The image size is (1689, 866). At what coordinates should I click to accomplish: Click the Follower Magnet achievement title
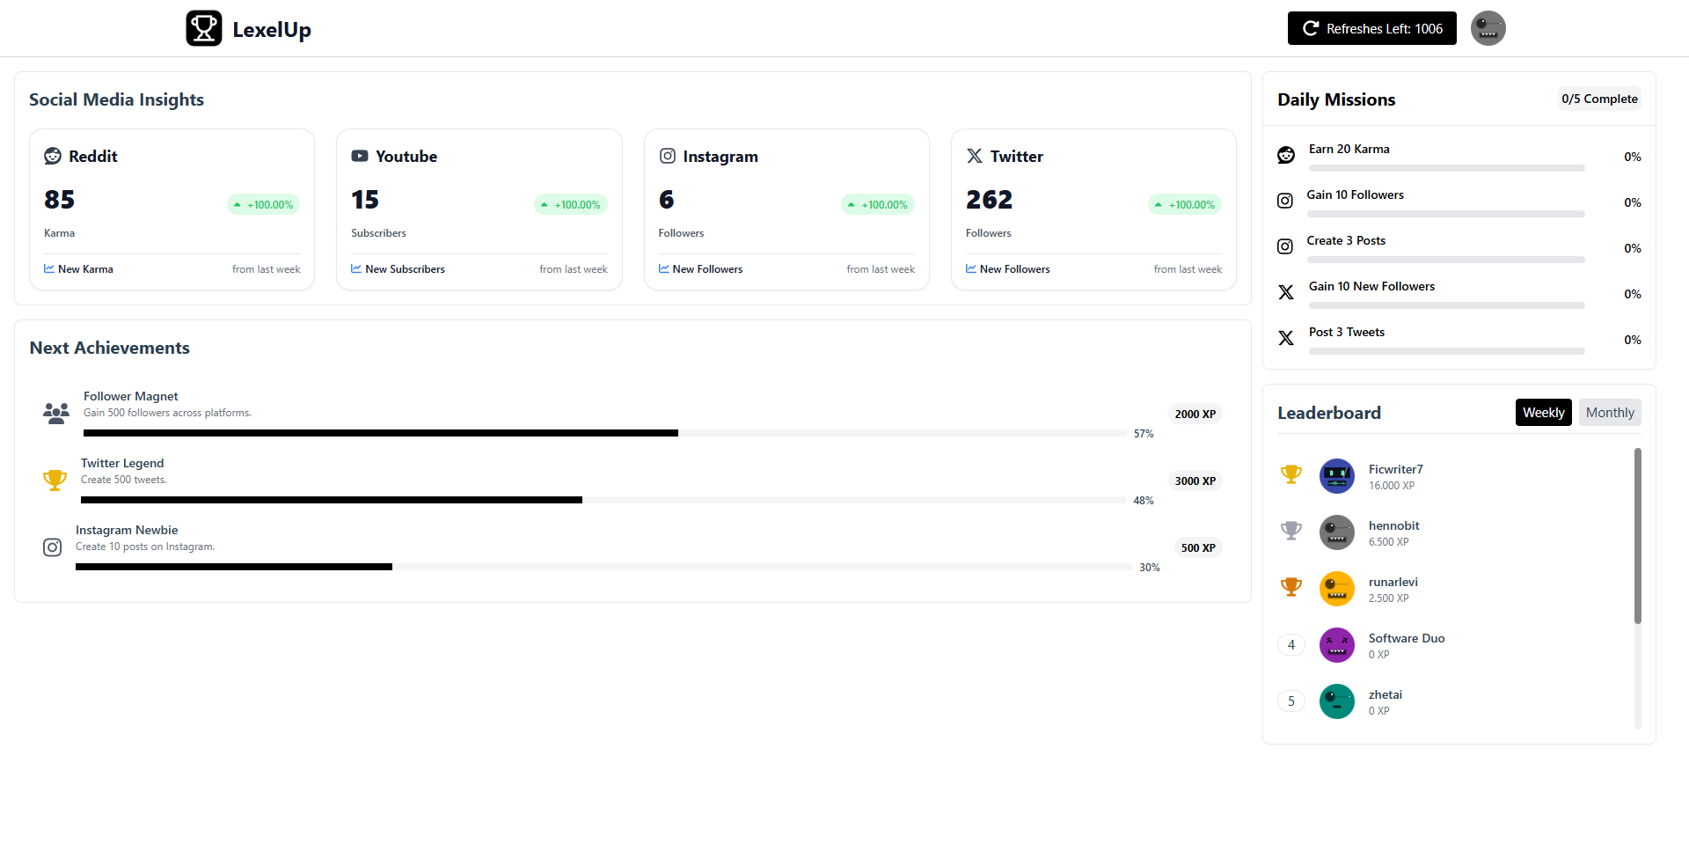131,396
